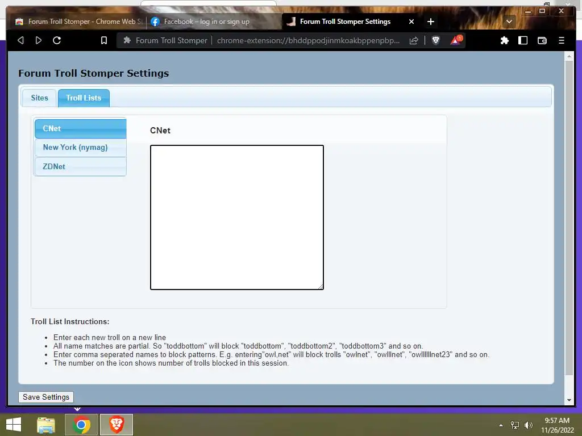Click the Troll List Instructions heading

[70, 321]
